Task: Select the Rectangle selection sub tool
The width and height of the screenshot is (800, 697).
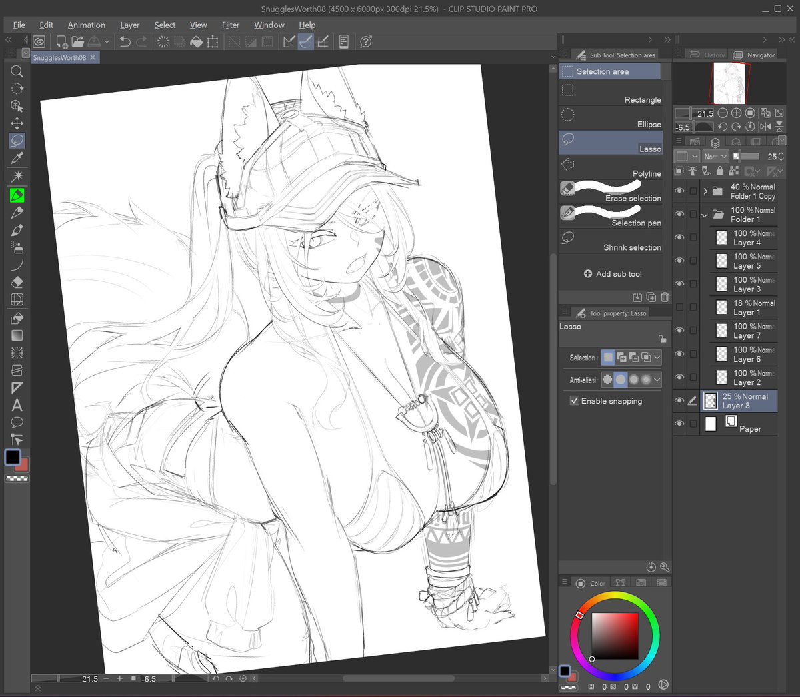Action: pos(611,94)
